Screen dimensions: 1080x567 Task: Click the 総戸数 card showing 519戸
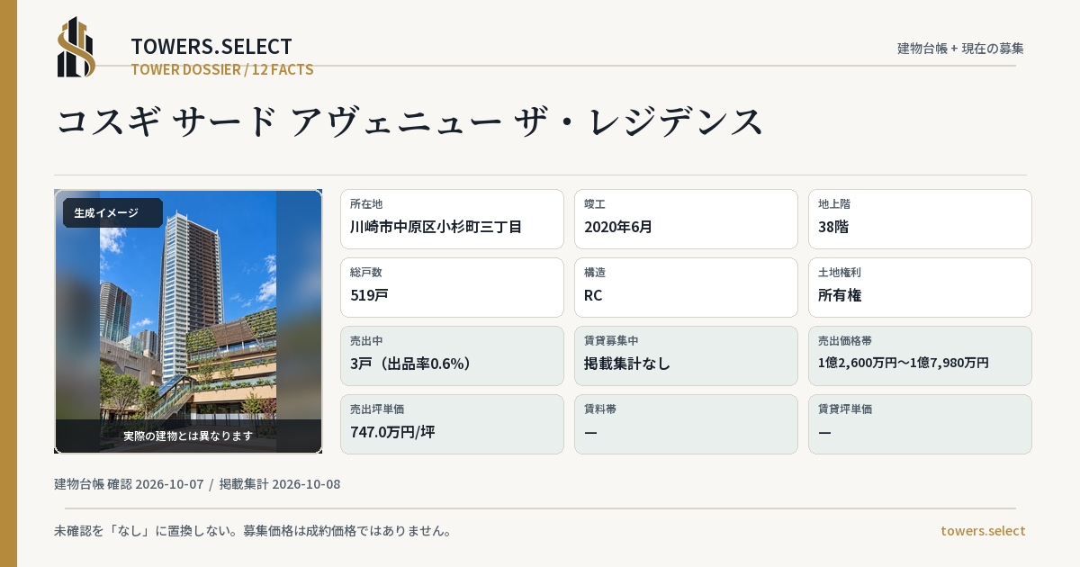[452, 287]
